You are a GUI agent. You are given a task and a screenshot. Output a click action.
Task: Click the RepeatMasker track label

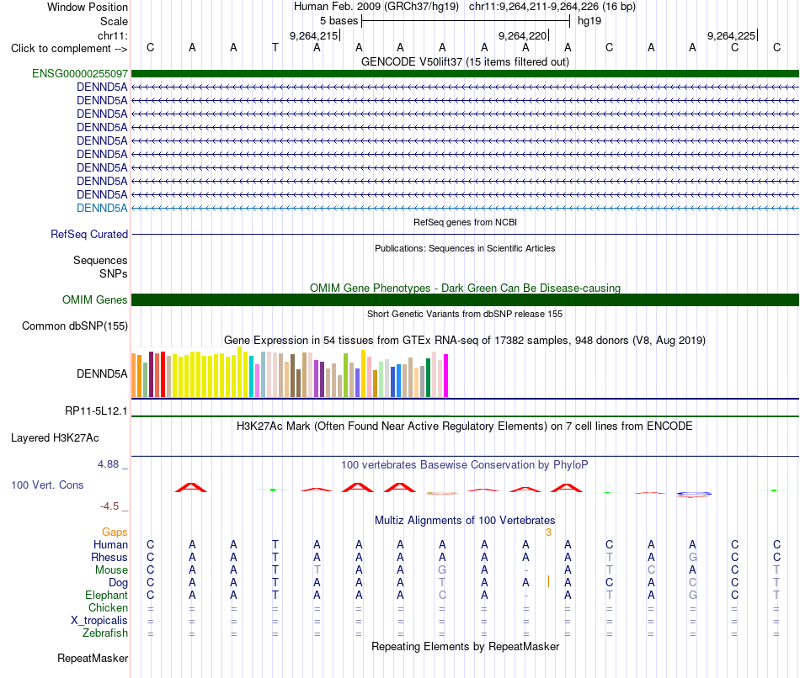click(93, 658)
